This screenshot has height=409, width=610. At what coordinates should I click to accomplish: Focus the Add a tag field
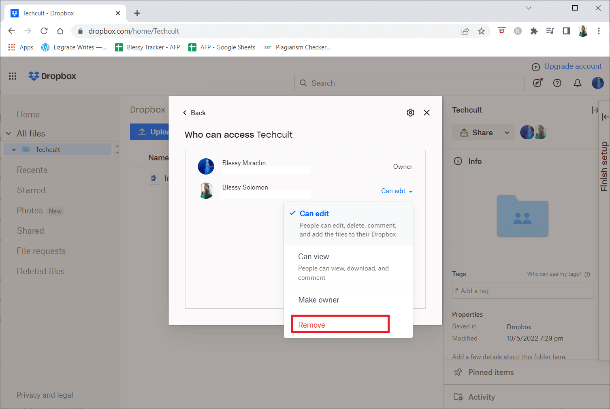[523, 291]
